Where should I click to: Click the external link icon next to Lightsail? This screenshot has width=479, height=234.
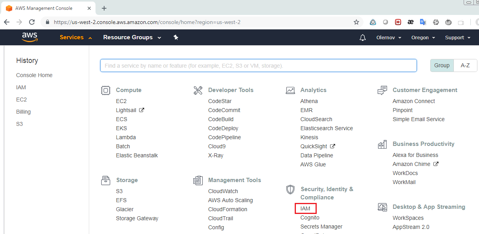click(x=142, y=110)
